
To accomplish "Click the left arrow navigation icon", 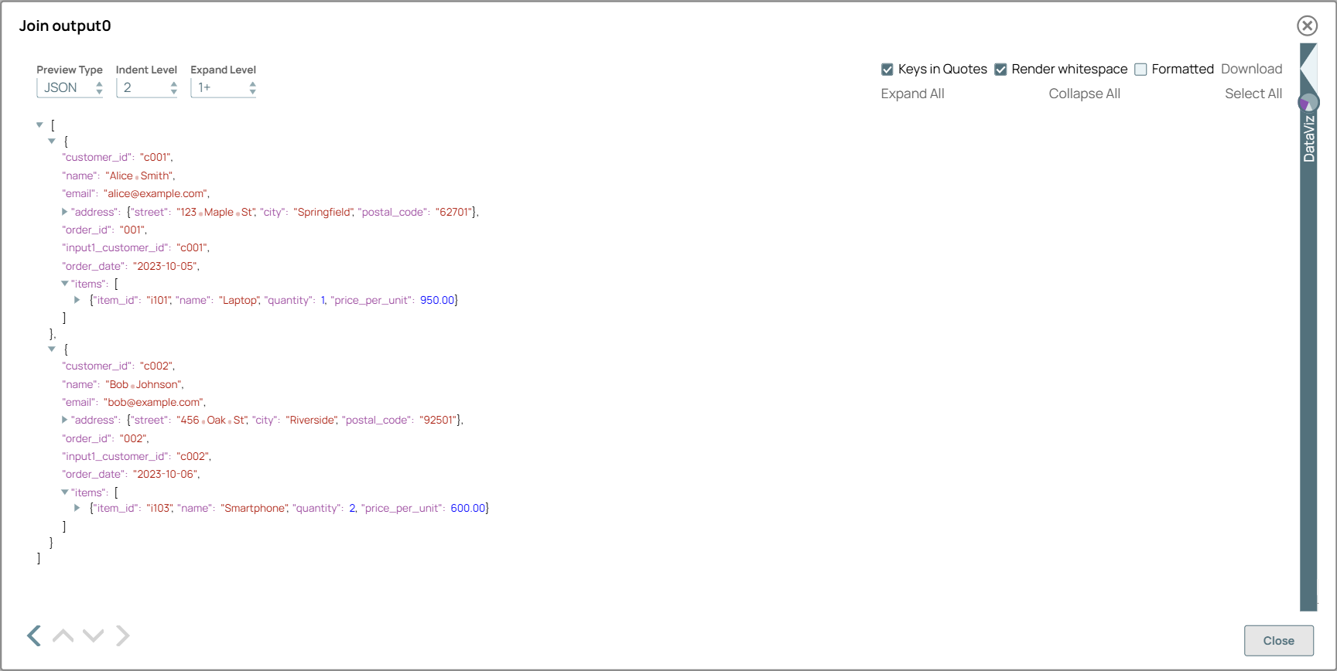I will 34,635.
